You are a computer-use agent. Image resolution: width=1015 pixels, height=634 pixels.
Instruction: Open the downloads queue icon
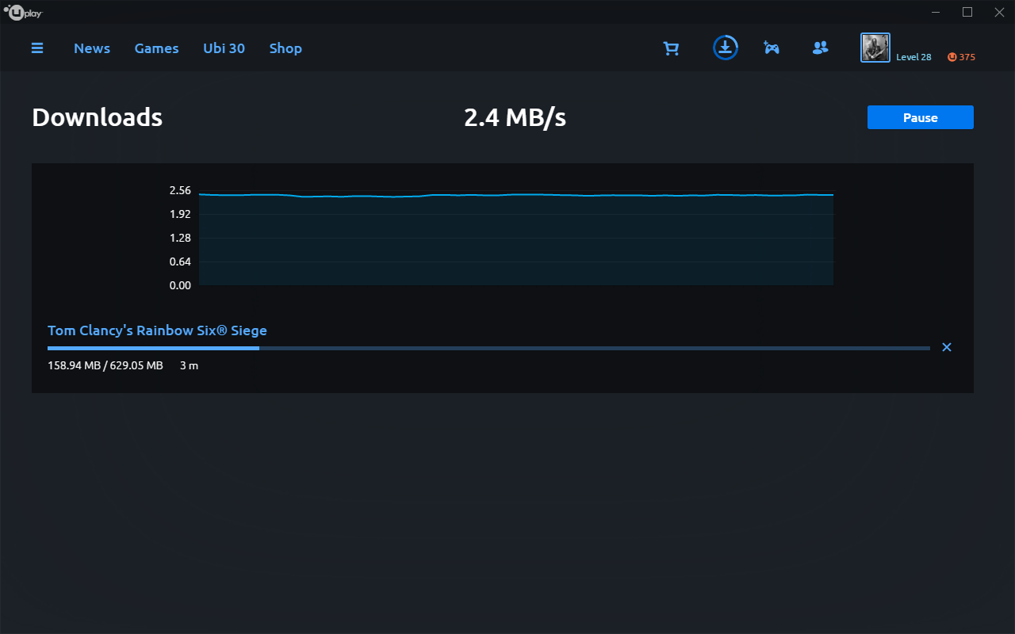click(x=725, y=48)
